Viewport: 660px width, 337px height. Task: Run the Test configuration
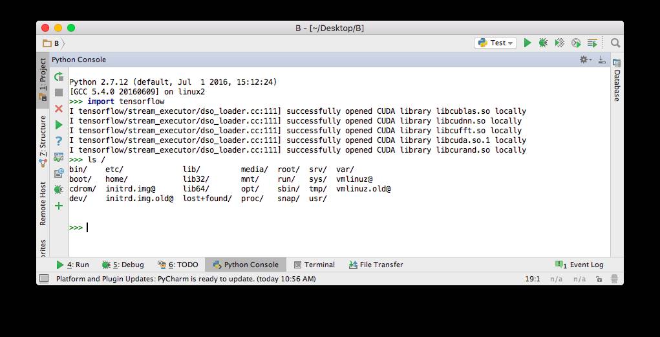point(527,43)
